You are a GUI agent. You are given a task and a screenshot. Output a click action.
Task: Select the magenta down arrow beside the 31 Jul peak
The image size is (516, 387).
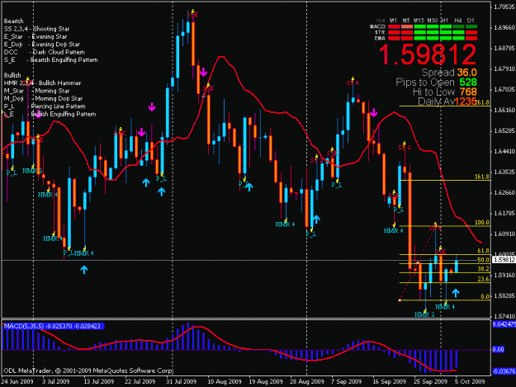203,72
